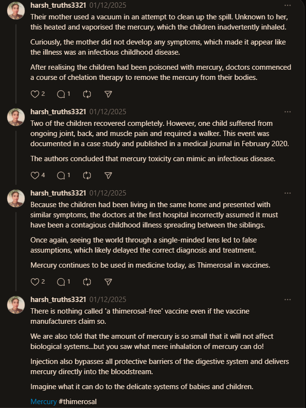Open more options menu on the first post

tap(288, 5)
